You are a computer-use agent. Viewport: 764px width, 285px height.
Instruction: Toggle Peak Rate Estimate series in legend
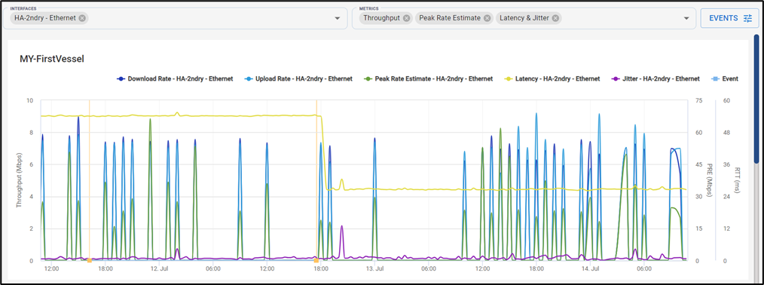(x=428, y=78)
